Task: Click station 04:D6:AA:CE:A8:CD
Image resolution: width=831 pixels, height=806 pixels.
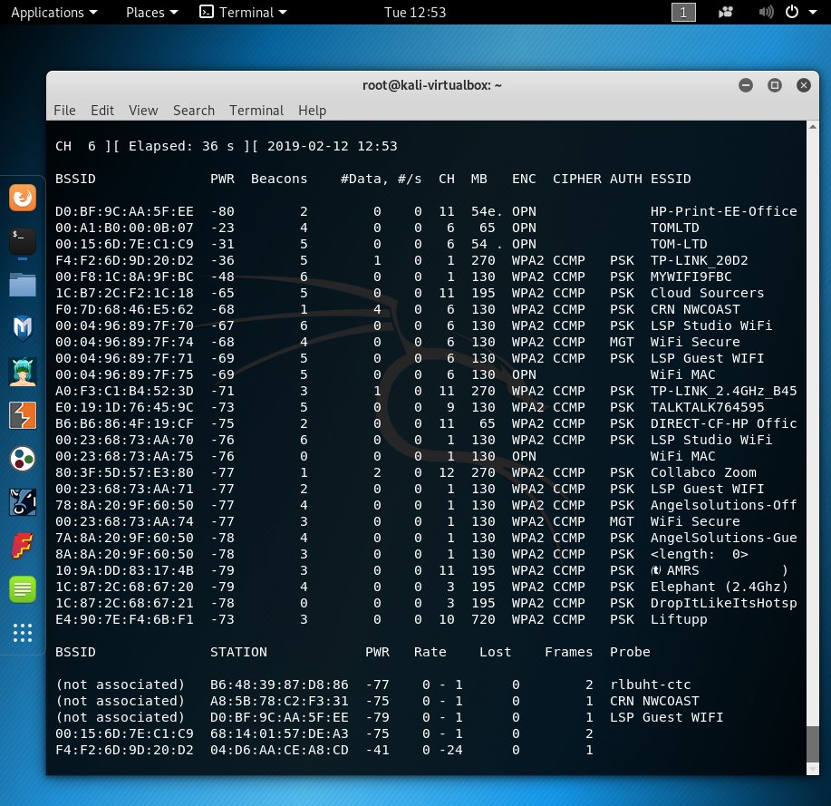Action: coord(279,751)
